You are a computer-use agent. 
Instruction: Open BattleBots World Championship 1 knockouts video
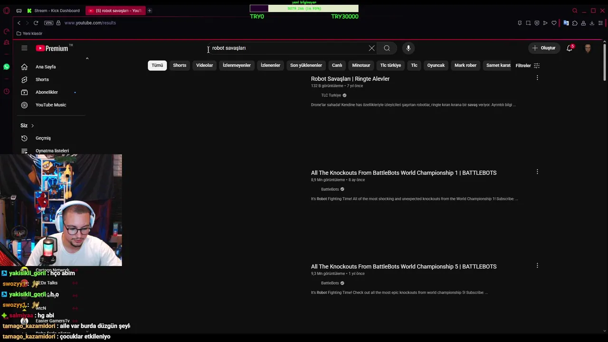click(x=404, y=173)
